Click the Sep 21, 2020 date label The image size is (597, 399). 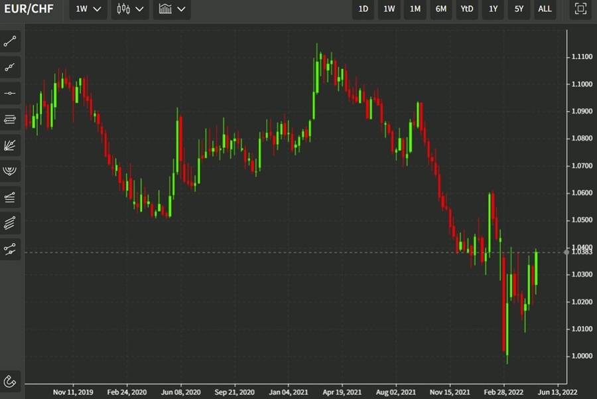(x=235, y=392)
